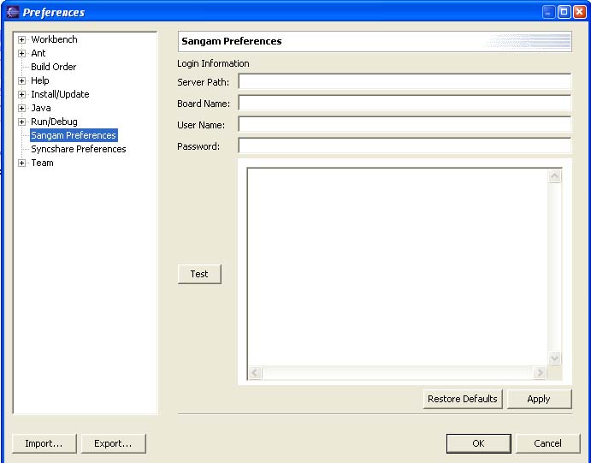
Task: Select Run/Debug preferences entry
Action: click(54, 122)
